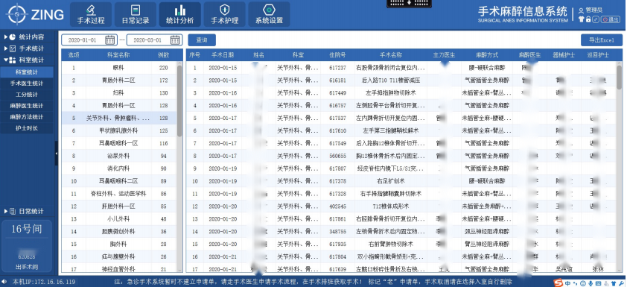Click the shirt skin icon under 管理员
This screenshot has width=627, height=287.
(582, 19)
